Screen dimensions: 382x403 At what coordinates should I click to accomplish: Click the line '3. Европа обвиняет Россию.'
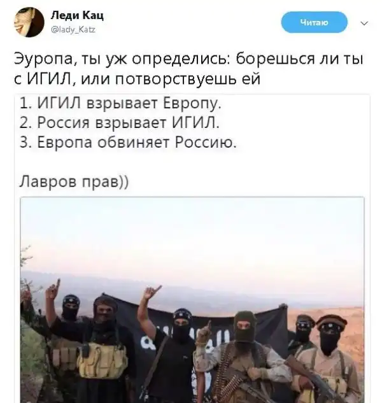pos(128,142)
